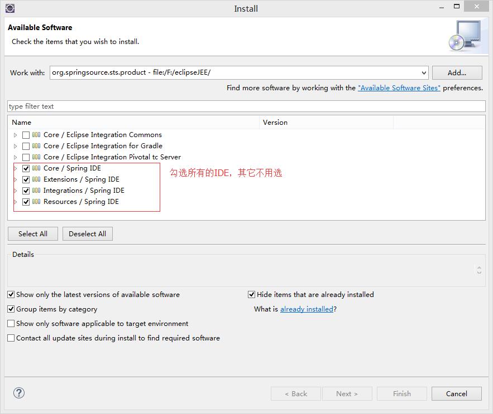Click the category icon beside Core / Spring IDE
The height and width of the screenshot is (414, 493).
click(36, 168)
